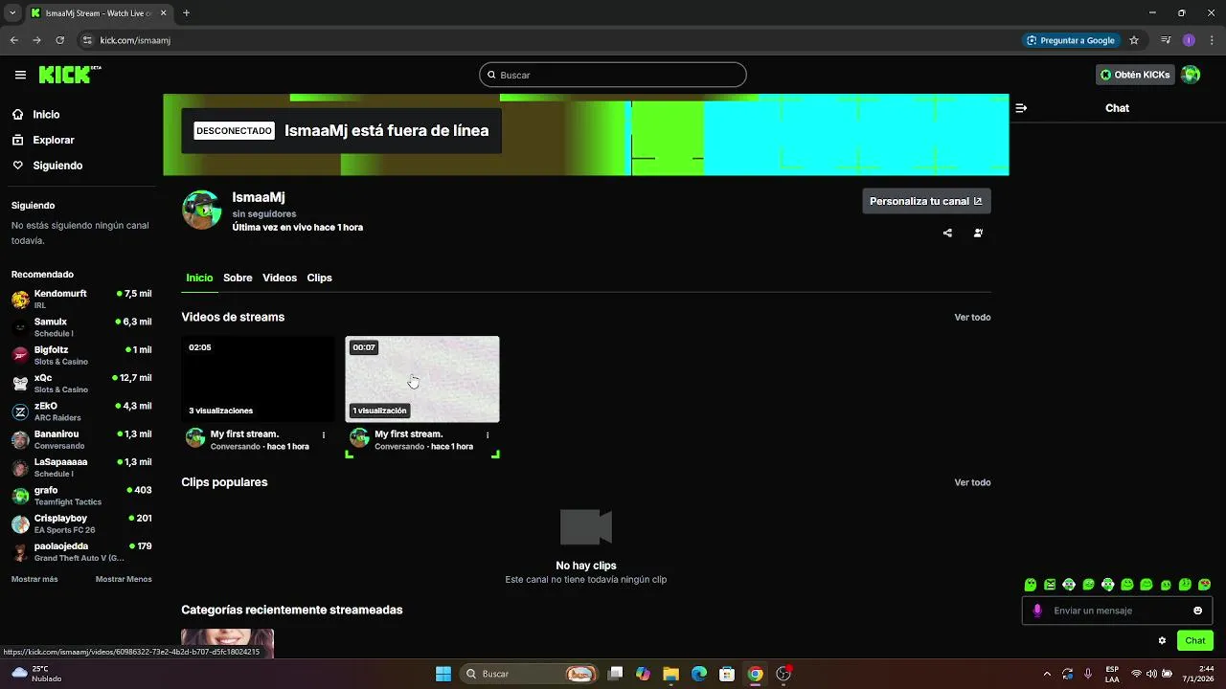This screenshot has width=1226, height=689.
Task: Open Chrome tab search dropdown
Action: coord(12,12)
